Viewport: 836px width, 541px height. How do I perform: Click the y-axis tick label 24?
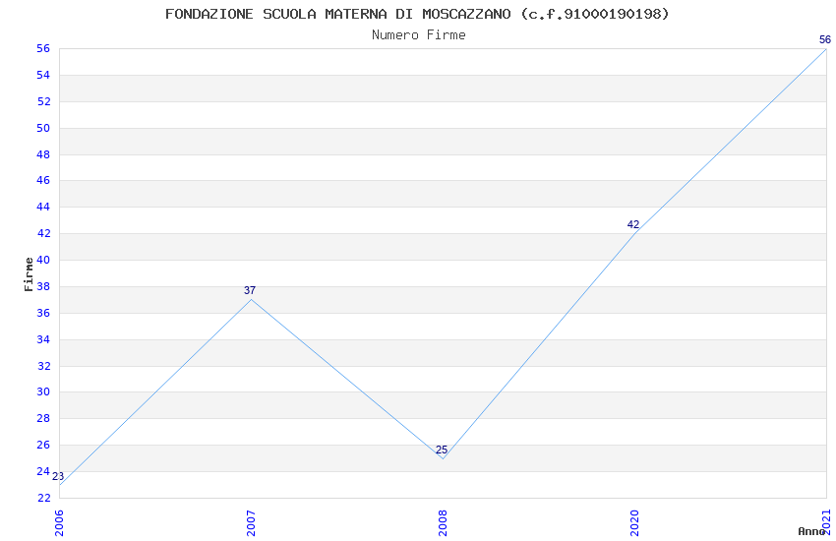[43, 471]
